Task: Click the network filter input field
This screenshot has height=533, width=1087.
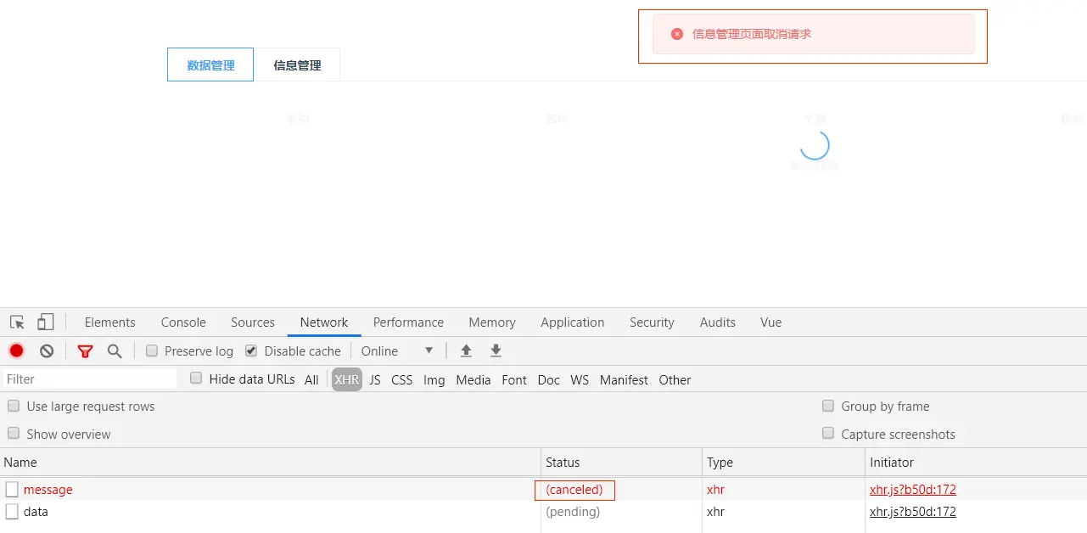Action: [x=85, y=379]
